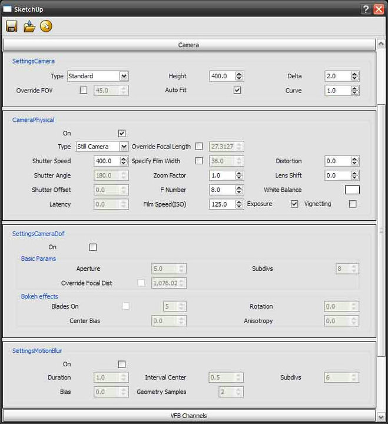Click the disabled Blades On checkbox

click(x=125, y=306)
